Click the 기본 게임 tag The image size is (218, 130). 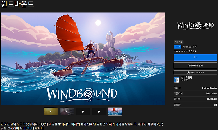[178, 42]
